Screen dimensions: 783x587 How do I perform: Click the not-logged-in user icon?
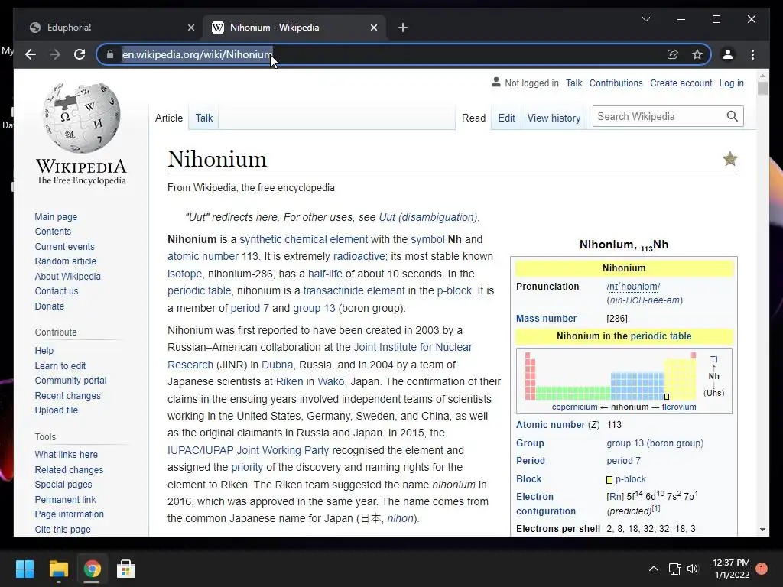click(x=495, y=83)
